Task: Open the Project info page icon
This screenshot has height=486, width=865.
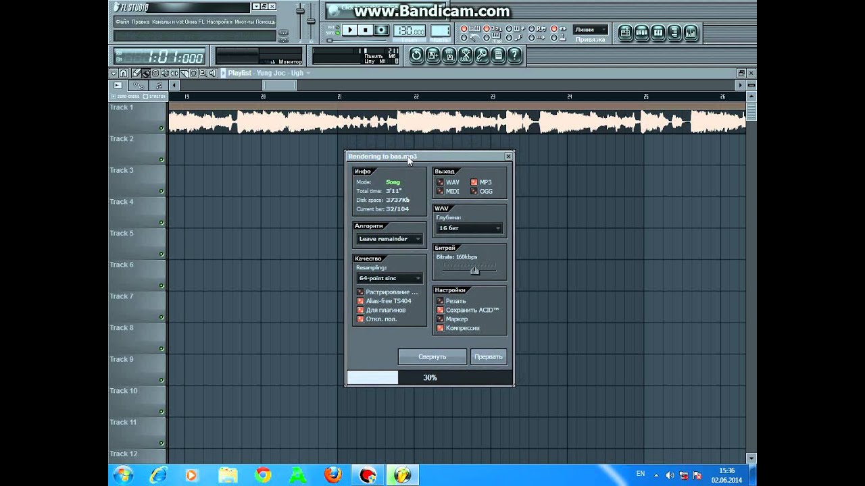Action: [498, 55]
